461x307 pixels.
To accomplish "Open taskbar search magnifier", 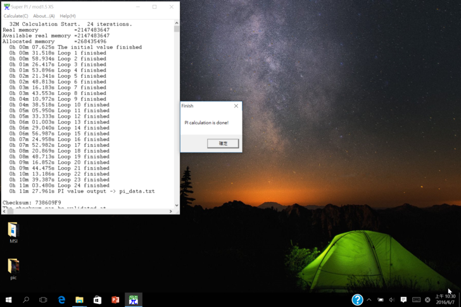I will pyautogui.click(x=26, y=299).
